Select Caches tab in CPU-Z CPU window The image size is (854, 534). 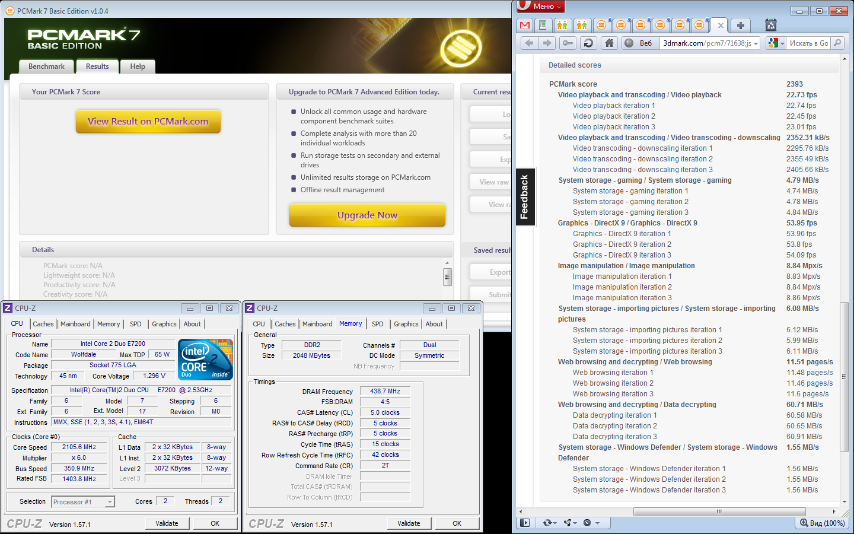click(43, 324)
